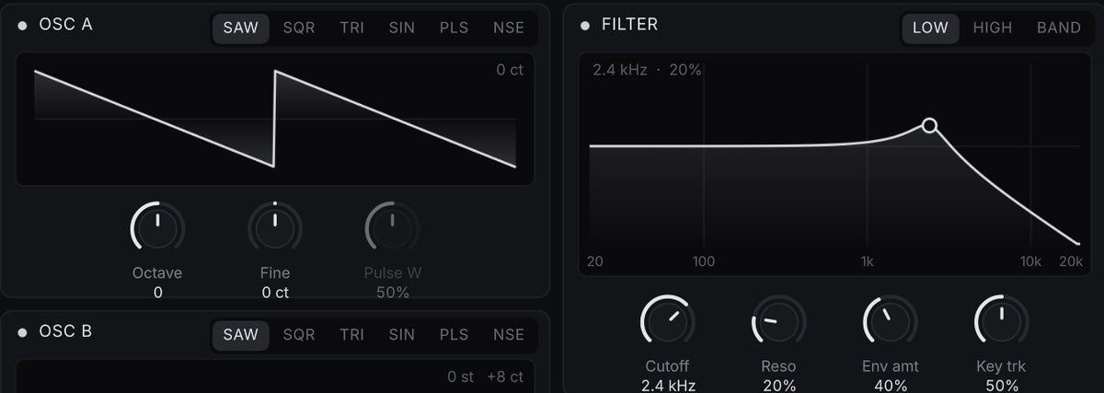Click the '1k' frequency axis label
This screenshot has height=393, width=1104.
pos(867,261)
